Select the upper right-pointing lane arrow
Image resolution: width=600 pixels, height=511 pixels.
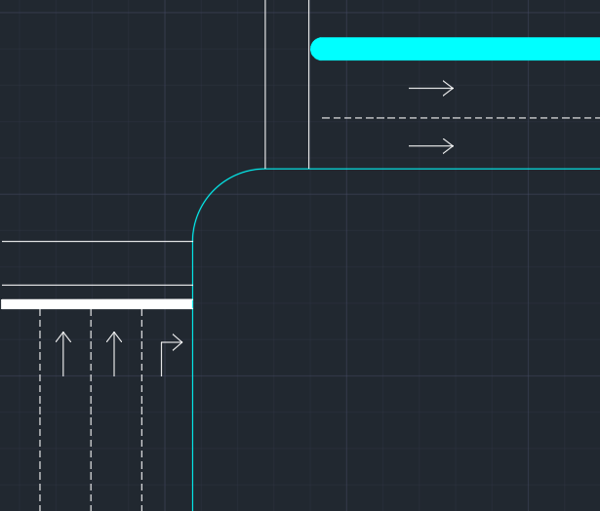click(x=430, y=89)
